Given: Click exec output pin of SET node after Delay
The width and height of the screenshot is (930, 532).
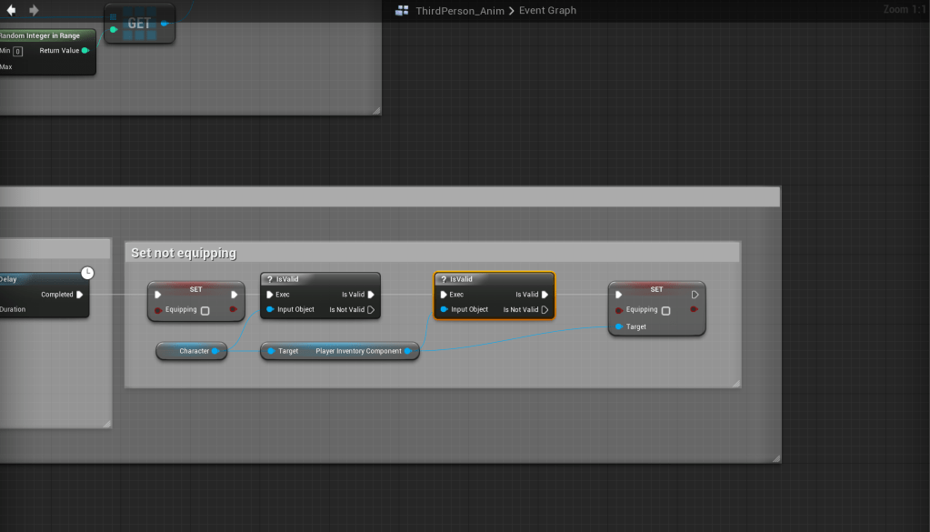Looking at the screenshot, I should click(235, 294).
